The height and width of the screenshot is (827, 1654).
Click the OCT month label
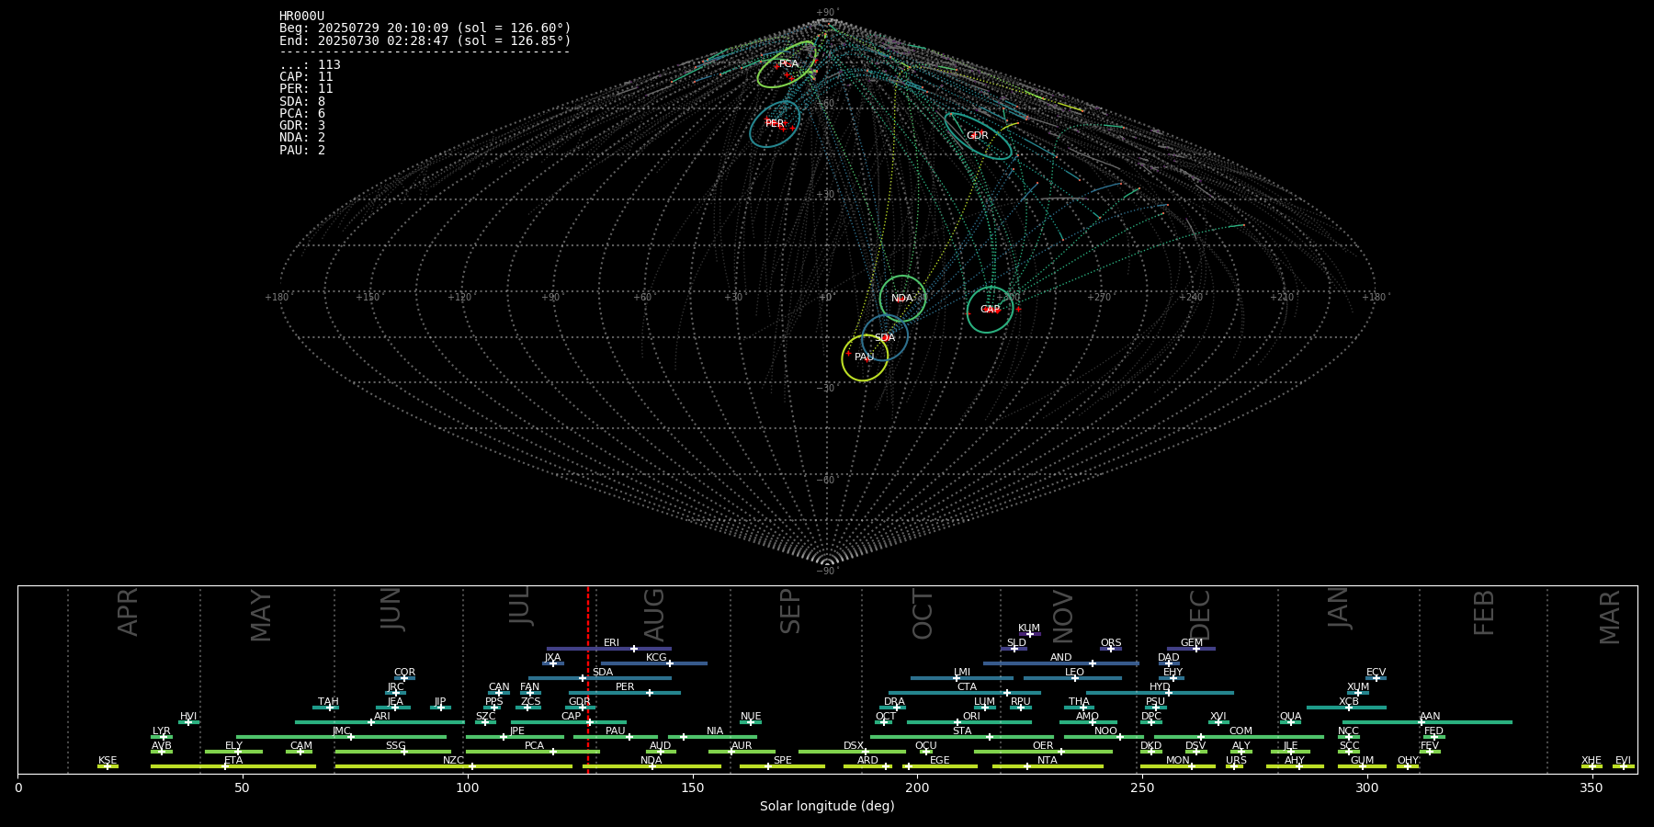tap(923, 615)
